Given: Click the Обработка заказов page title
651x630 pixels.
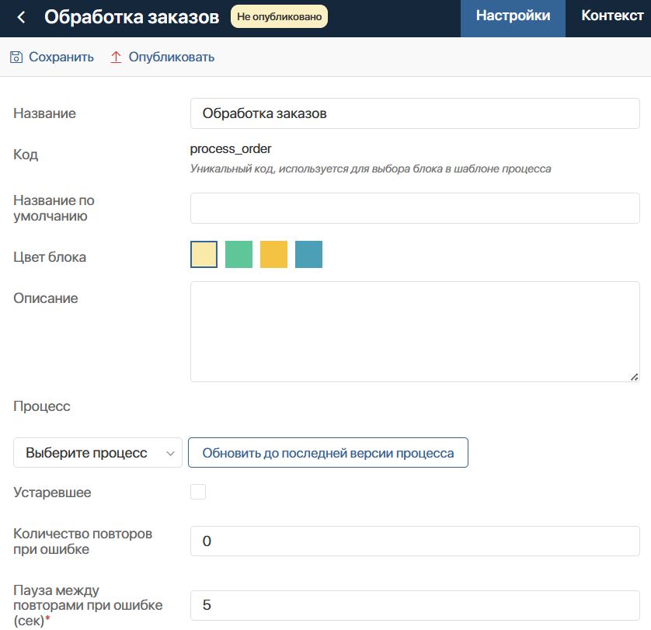Looking at the screenshot, I should 131,17.
